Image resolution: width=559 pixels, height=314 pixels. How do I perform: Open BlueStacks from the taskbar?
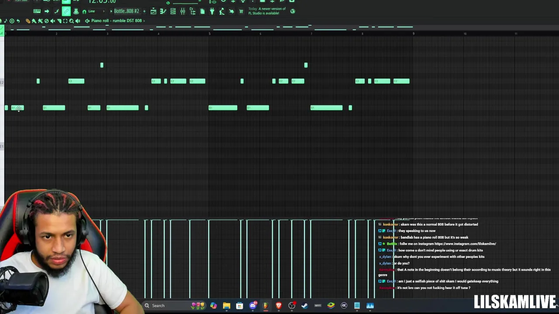tap(331, 305)
